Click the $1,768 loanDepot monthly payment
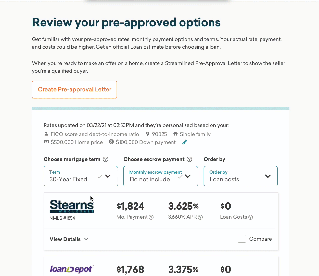319x276 pixels. tap(130, 270)
